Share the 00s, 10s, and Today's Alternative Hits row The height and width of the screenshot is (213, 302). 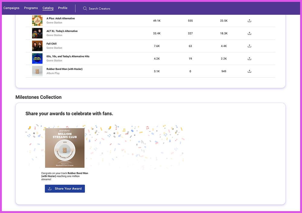tap(249, 58)
